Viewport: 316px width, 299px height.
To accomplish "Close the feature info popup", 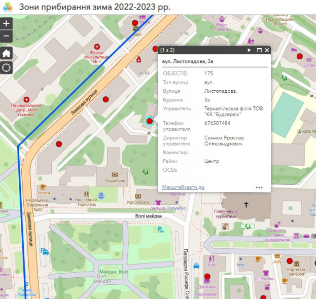I will [266, 50].
